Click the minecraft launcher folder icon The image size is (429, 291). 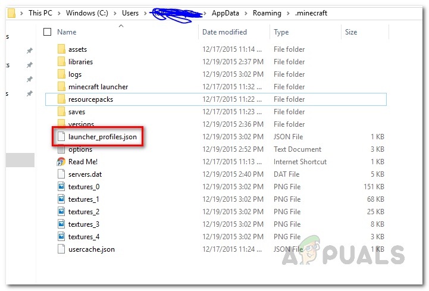[61, 87]
